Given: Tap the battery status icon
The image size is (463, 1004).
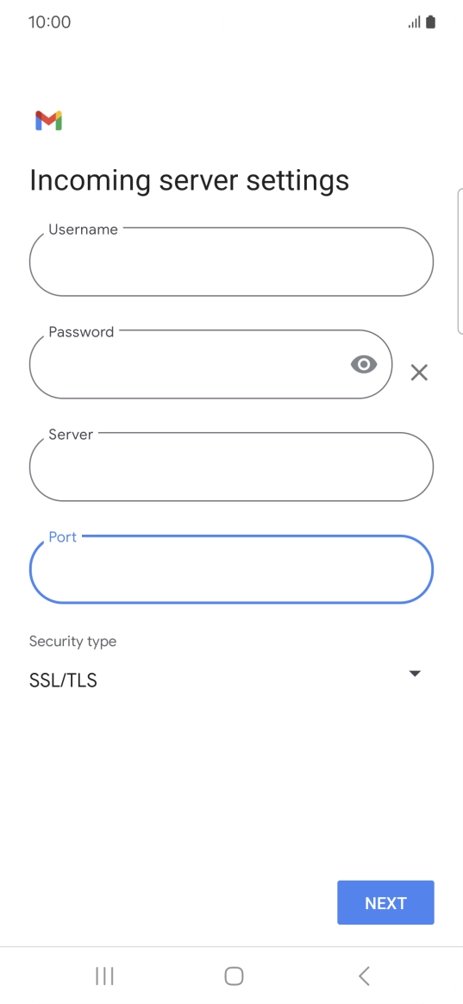Looking at the screenshot, I should point(431,22).
